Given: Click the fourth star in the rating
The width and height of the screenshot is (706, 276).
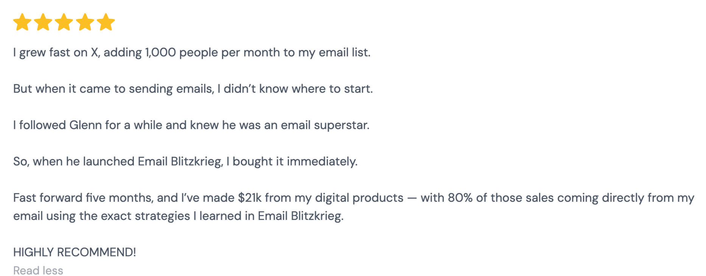Looking at the screenshot, I should (85, 22).
